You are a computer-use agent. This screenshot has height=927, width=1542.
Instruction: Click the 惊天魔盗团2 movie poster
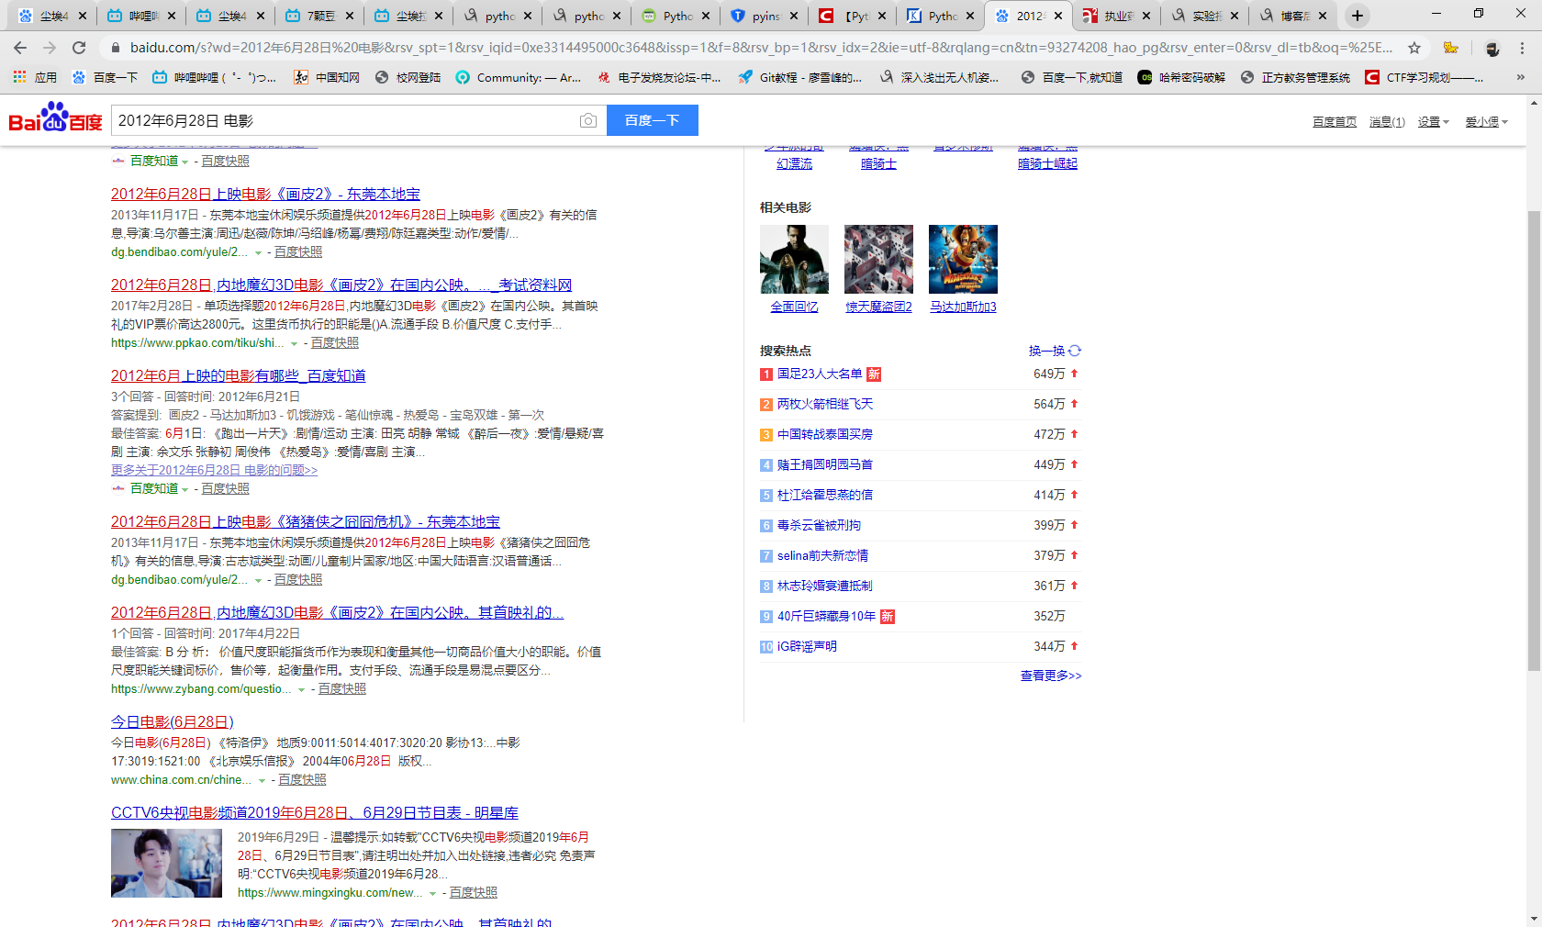[878, 260]
